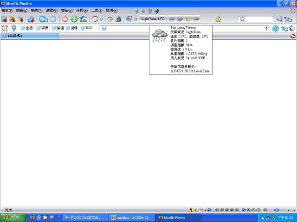
Task: Click the volume slider handle
Action: click(x=277, y=210)
